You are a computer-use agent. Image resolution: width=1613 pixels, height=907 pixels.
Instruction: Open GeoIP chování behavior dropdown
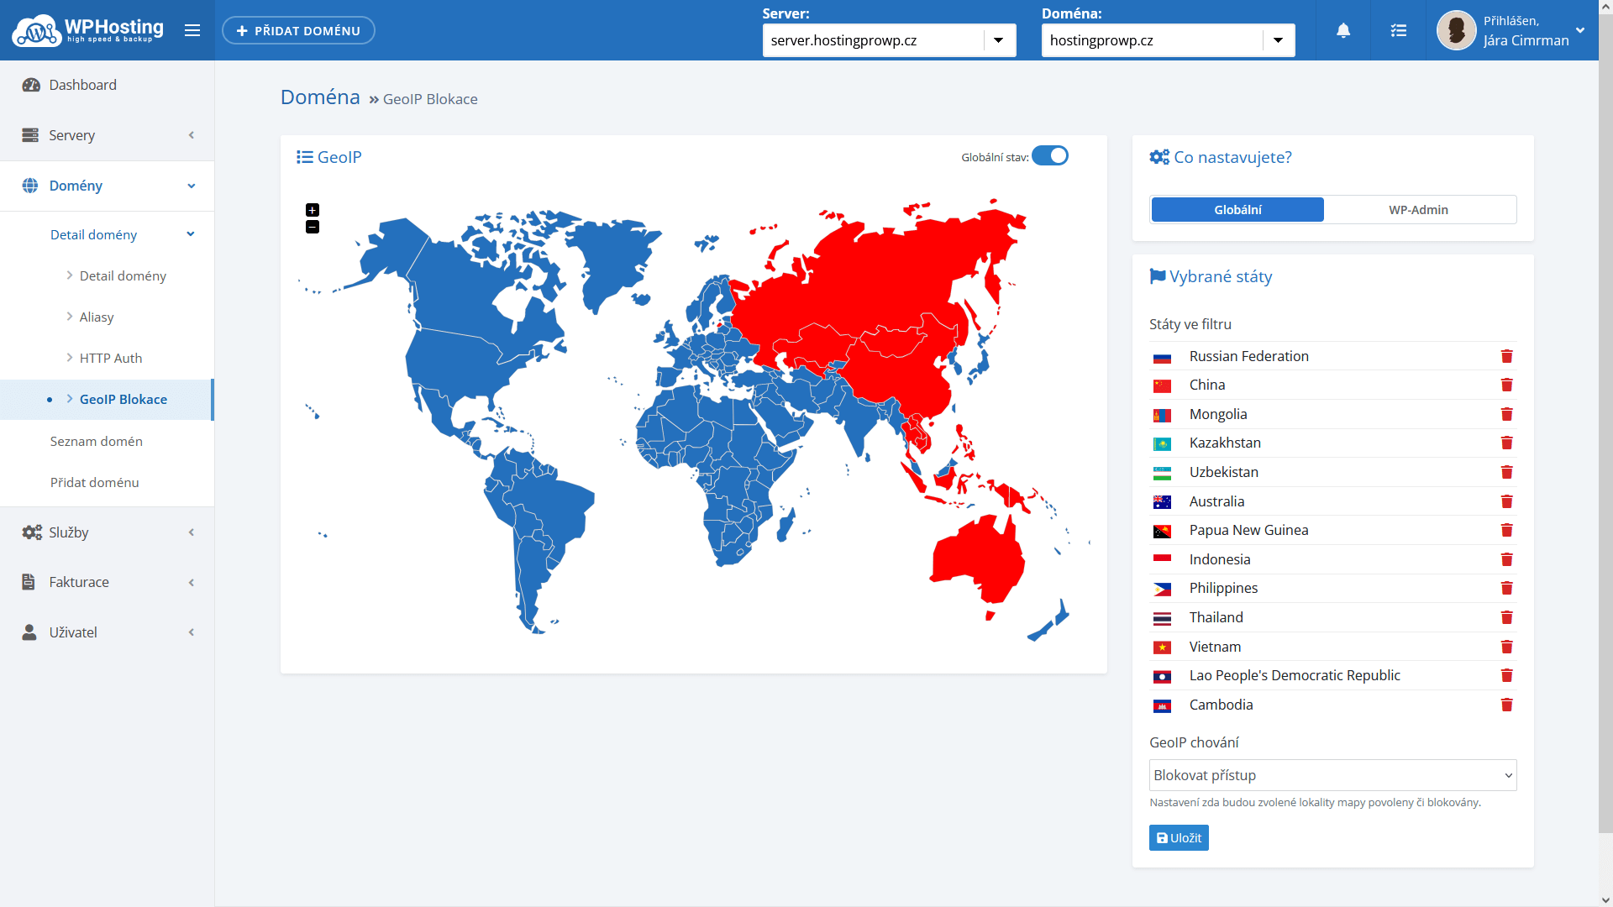click(x=1332, y=775)
